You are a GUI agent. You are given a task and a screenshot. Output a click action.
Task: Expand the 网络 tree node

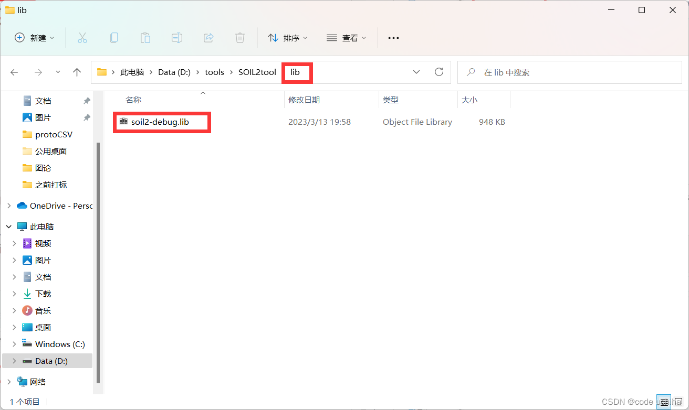click(x=9, y=382)
